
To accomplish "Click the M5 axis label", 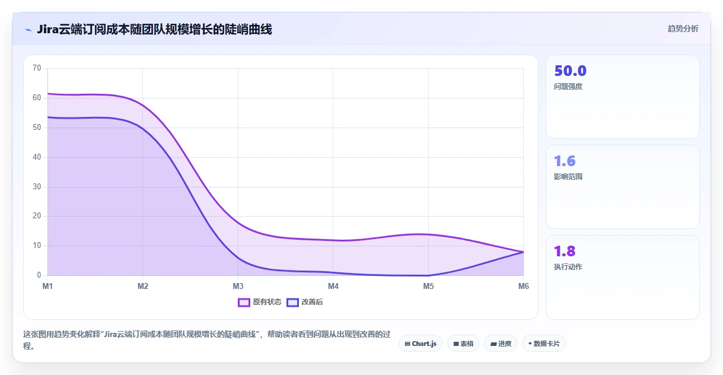I will (428, 286).
